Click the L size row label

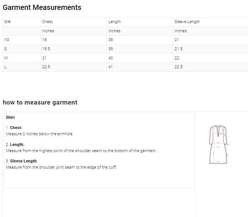point(5,67)
